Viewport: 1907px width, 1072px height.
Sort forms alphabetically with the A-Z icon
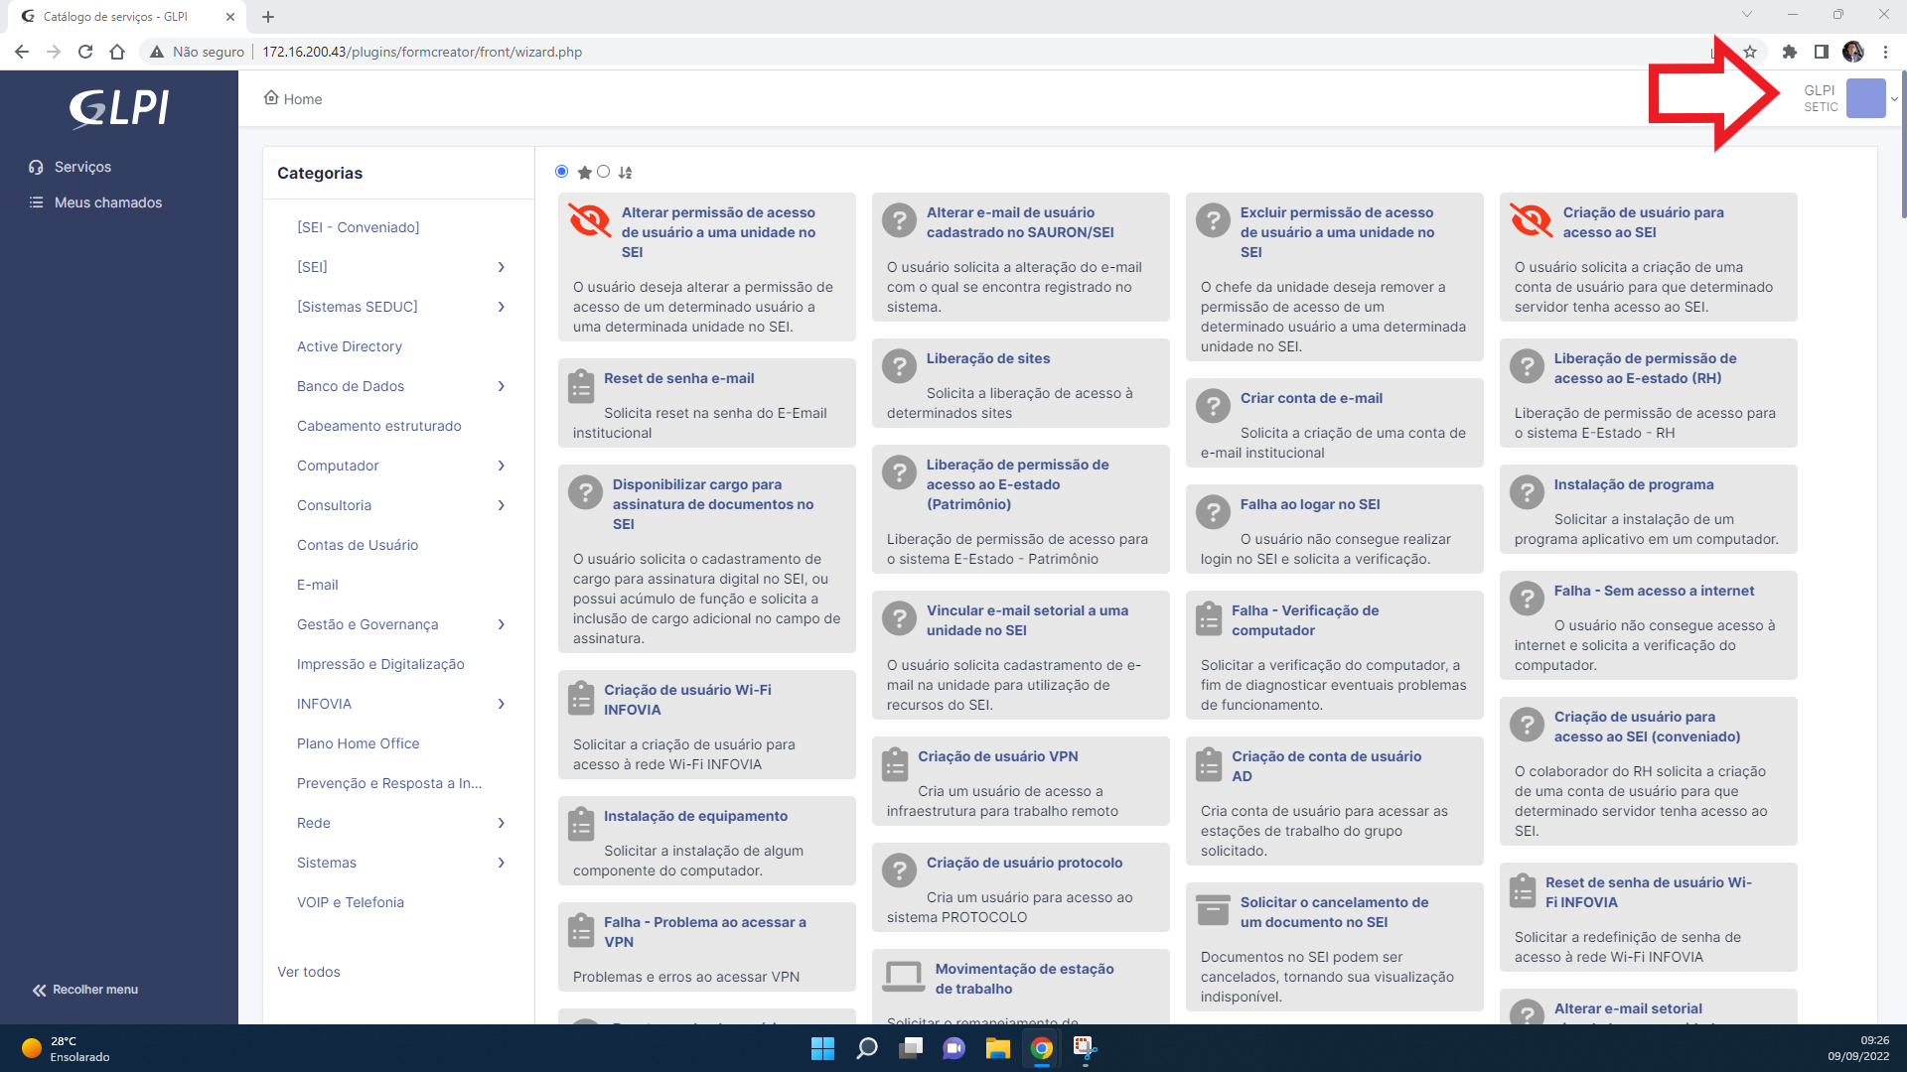tap(626, 172)
